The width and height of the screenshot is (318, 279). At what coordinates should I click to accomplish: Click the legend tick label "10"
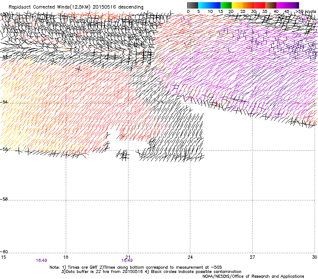[210, 12]
